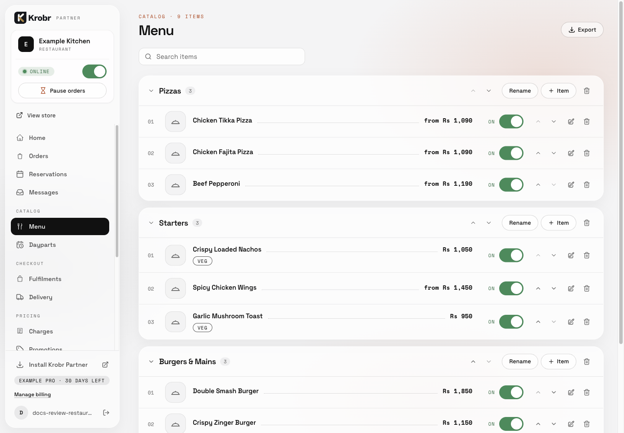
Task: Rename the Pizzas category
Action: tap(520, 91)
